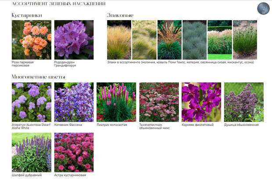Click the Тысячелистник обыкновенный микс image

click(x=159, y=102)
